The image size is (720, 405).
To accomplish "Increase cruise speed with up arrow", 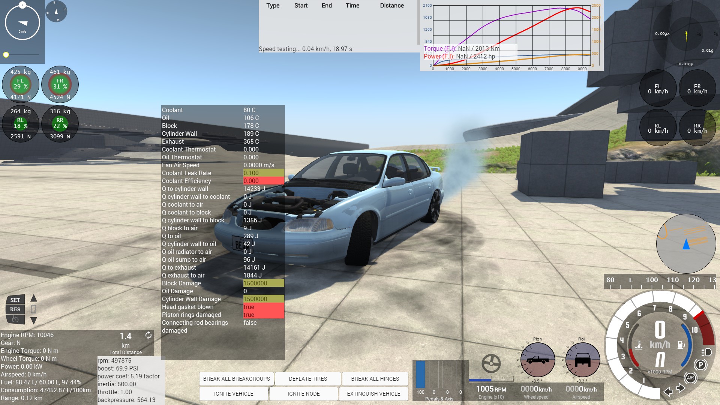I will pyautogui.click(x=34, y=298).
